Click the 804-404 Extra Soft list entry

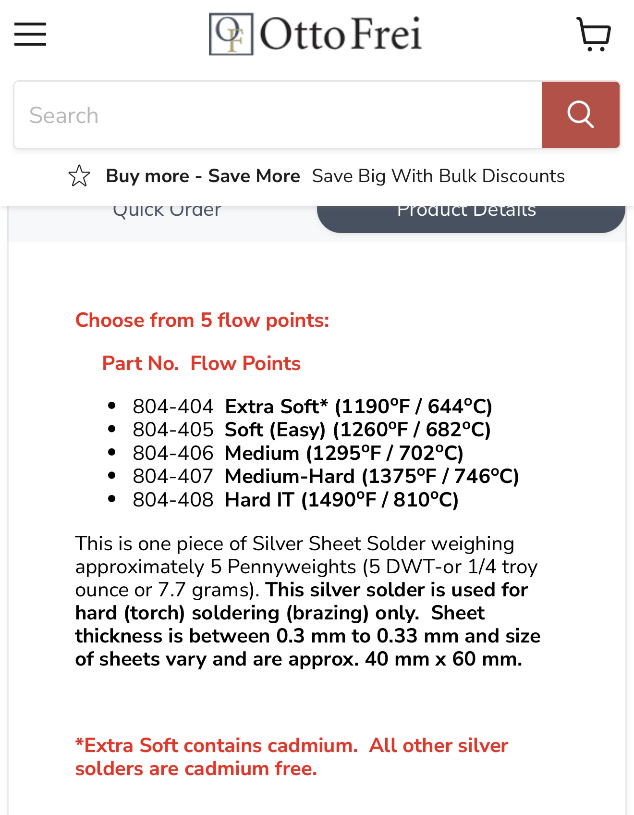(x=312, y=407)
